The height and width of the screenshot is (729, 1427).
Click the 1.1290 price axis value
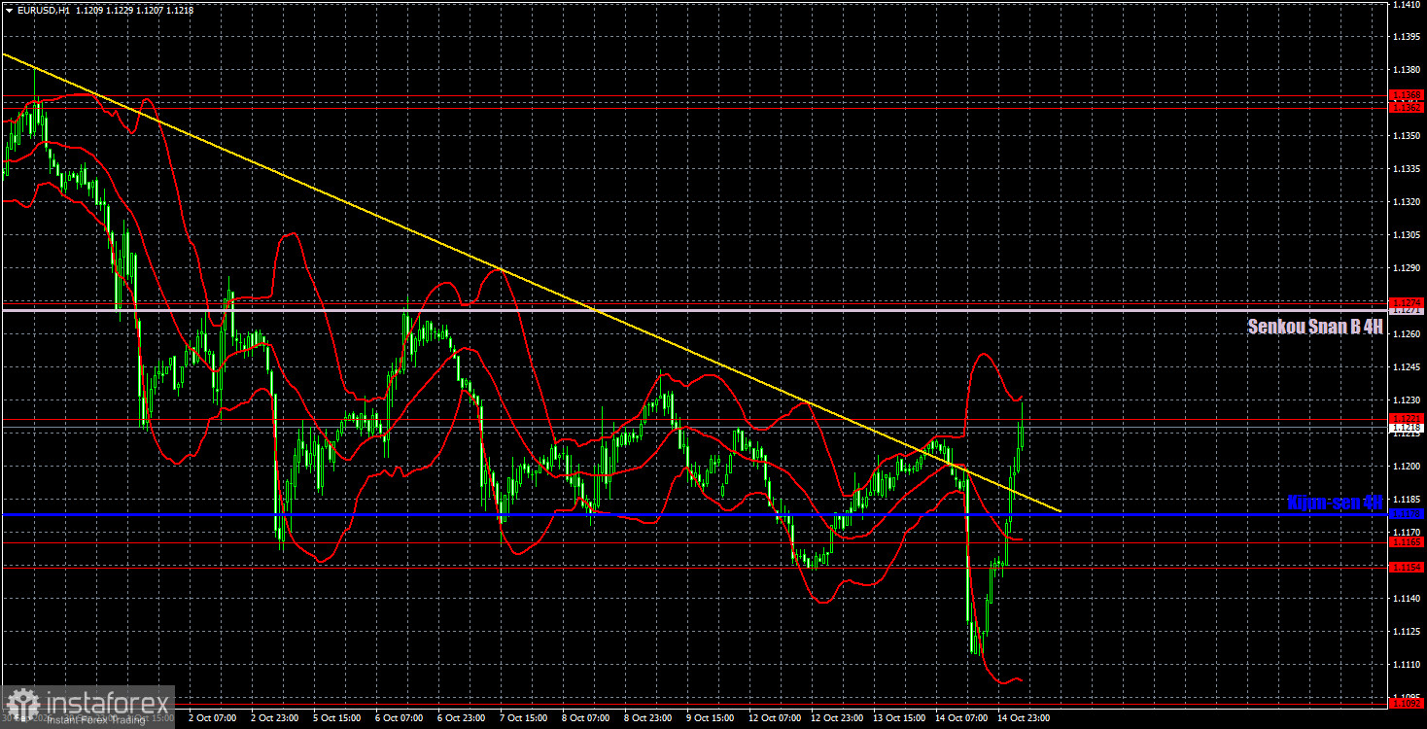pyautogui.click(x=1407, y=267)
